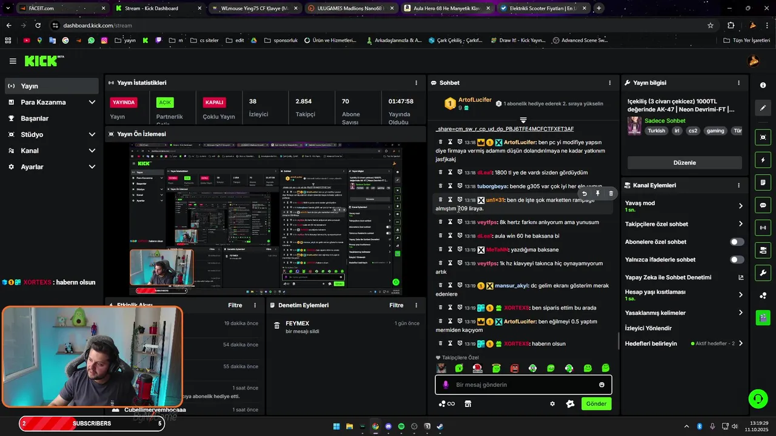Click the stream preview thumbnail

point(266,218)
